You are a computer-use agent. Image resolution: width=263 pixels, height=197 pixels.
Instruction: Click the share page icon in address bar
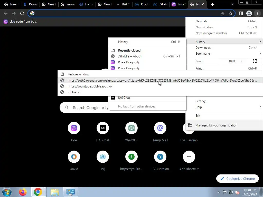point(222,13)
